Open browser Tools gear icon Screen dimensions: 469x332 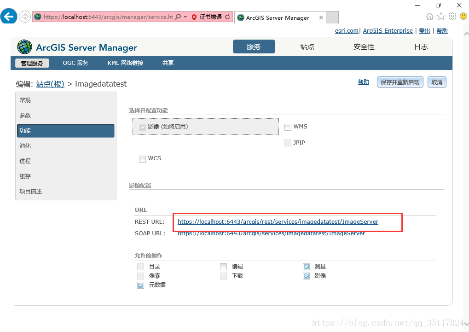click(x=452, y=16)
